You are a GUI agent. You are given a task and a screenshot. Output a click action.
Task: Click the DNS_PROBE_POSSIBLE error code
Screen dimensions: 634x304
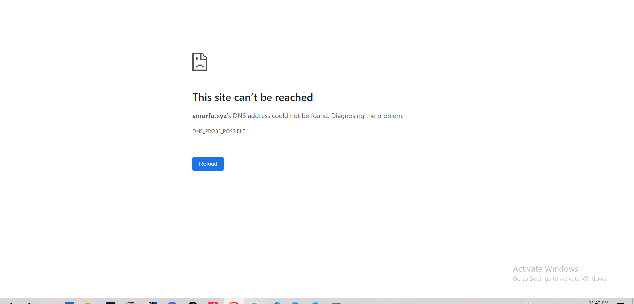tap(219, 131)
